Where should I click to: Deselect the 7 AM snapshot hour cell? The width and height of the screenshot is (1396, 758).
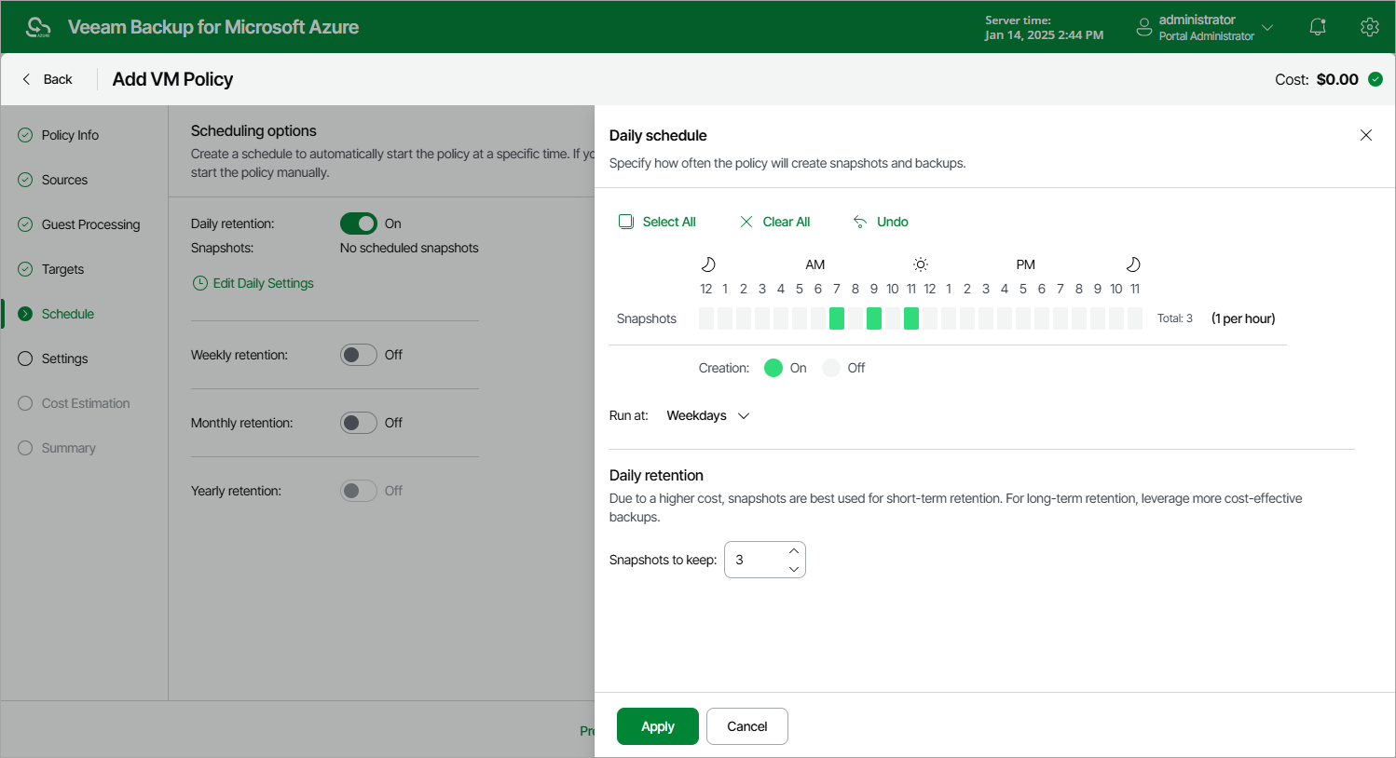(837, 318)
